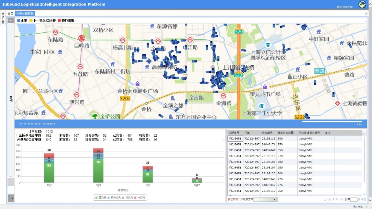Click the green 金桥公园 park icon
This screenshot has width=372, height=209.
[95, 116]
